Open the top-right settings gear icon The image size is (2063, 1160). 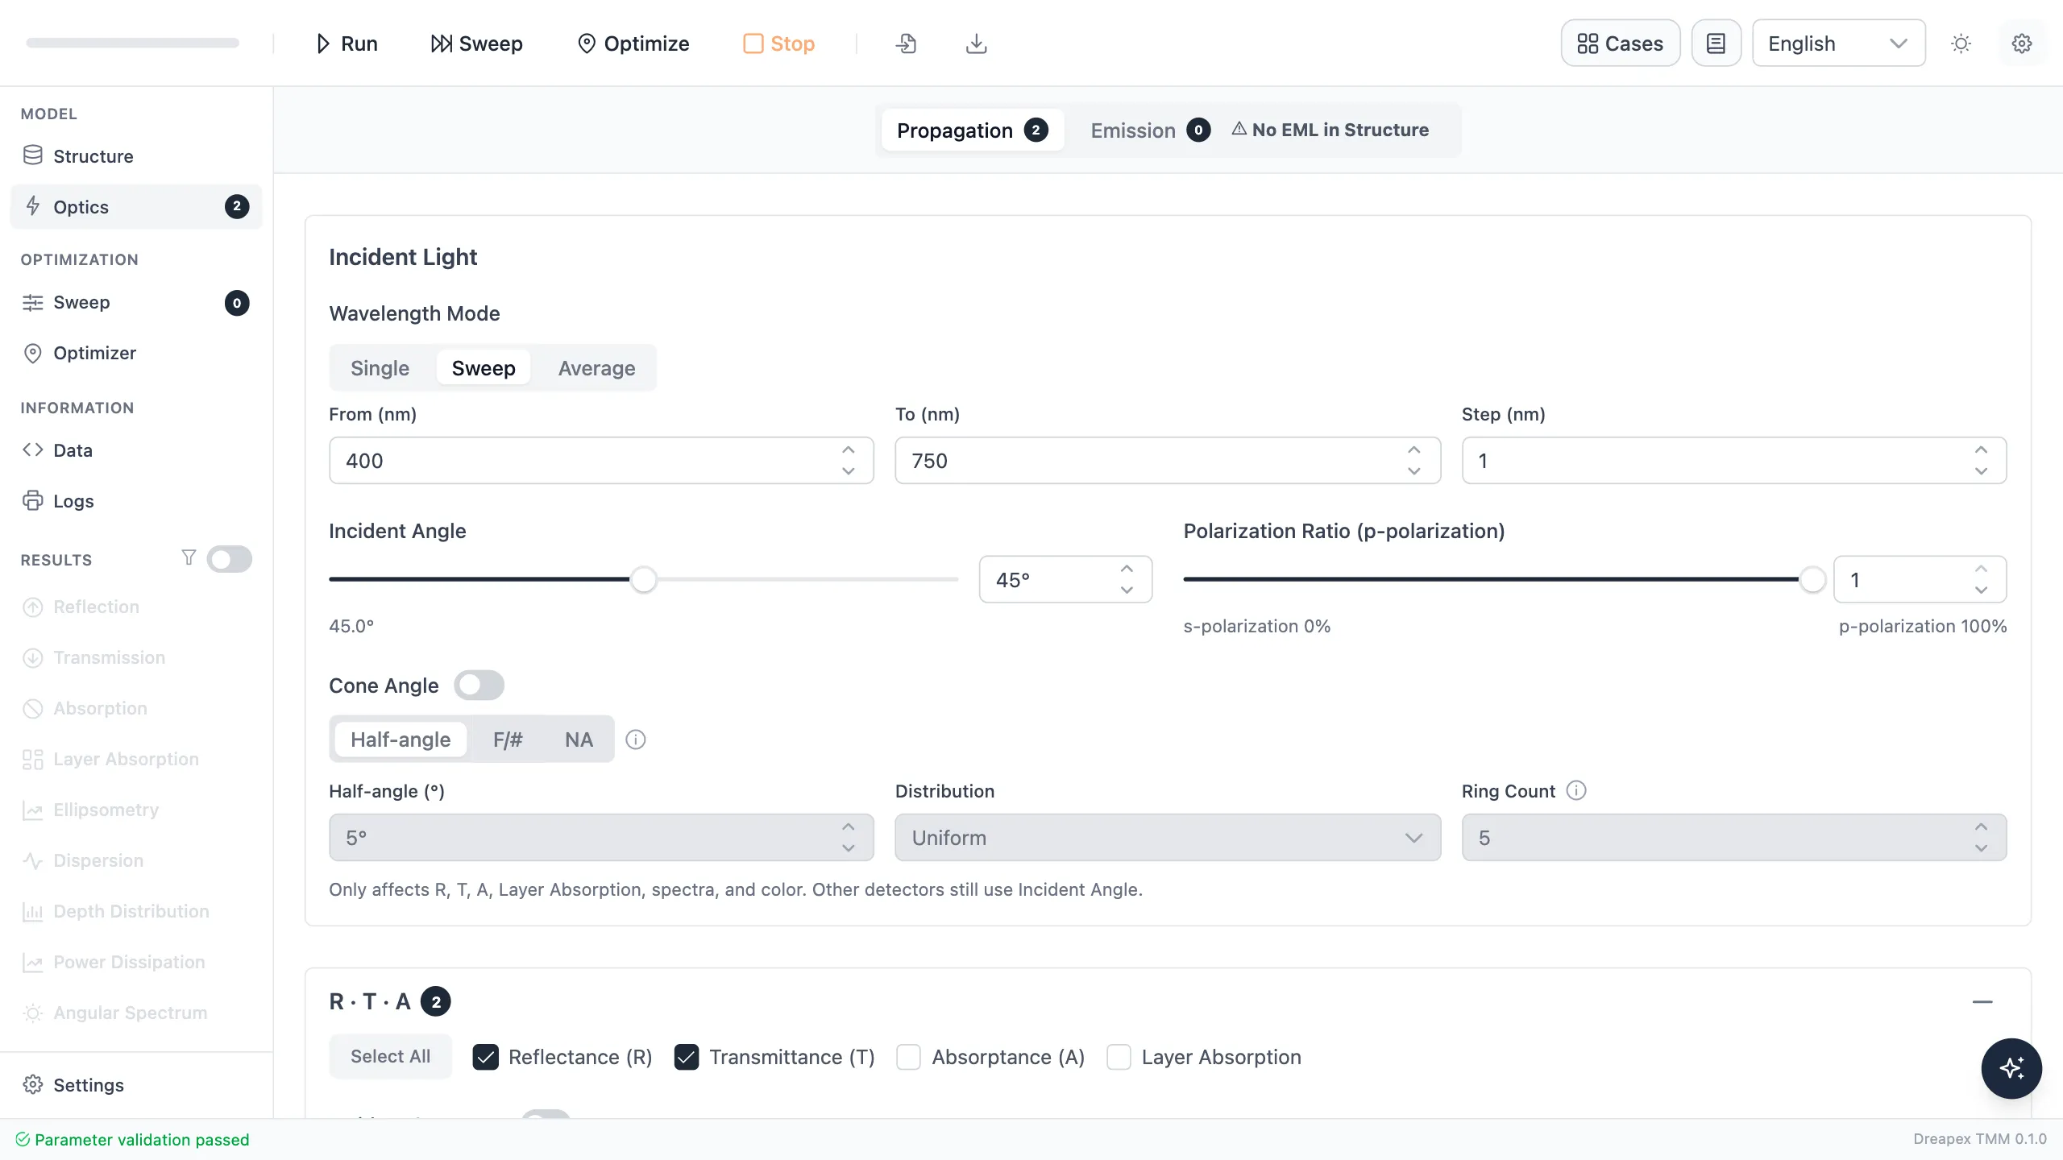(x=2022, y=43)
